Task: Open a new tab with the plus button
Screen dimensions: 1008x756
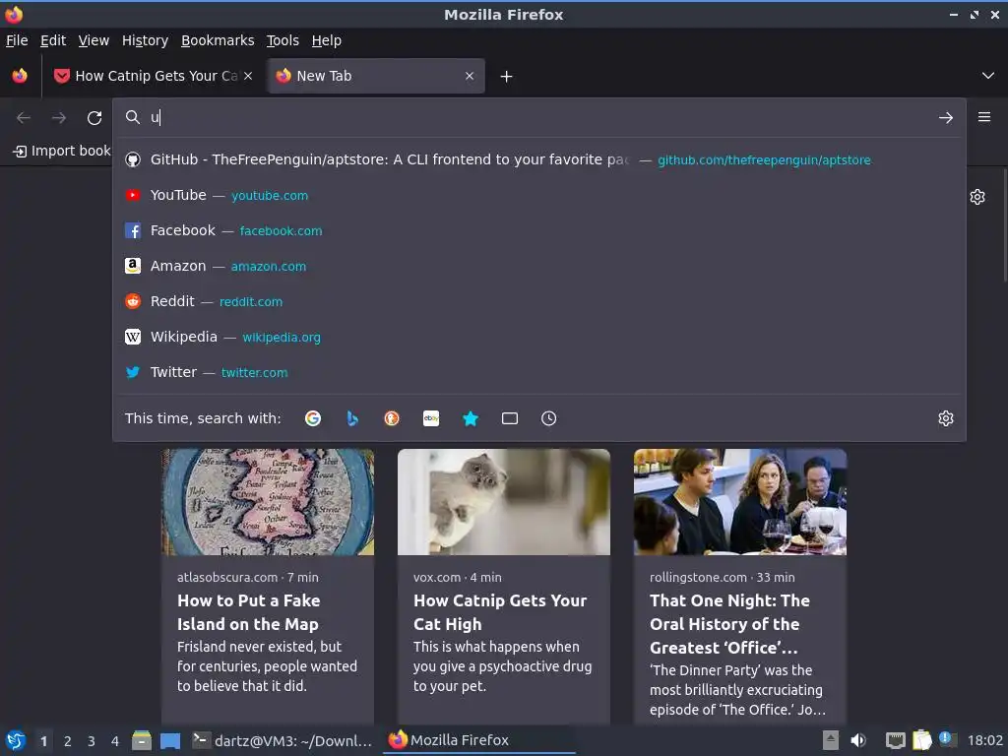Action: (x=507, y=77)
